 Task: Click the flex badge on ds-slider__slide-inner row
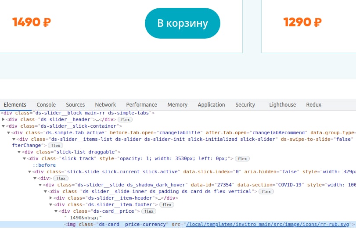point(266,192)
